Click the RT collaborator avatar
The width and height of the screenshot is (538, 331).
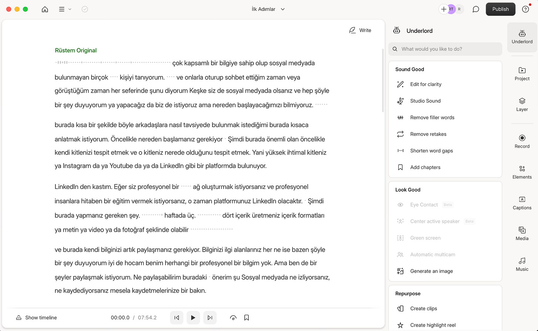click(452, 9)
